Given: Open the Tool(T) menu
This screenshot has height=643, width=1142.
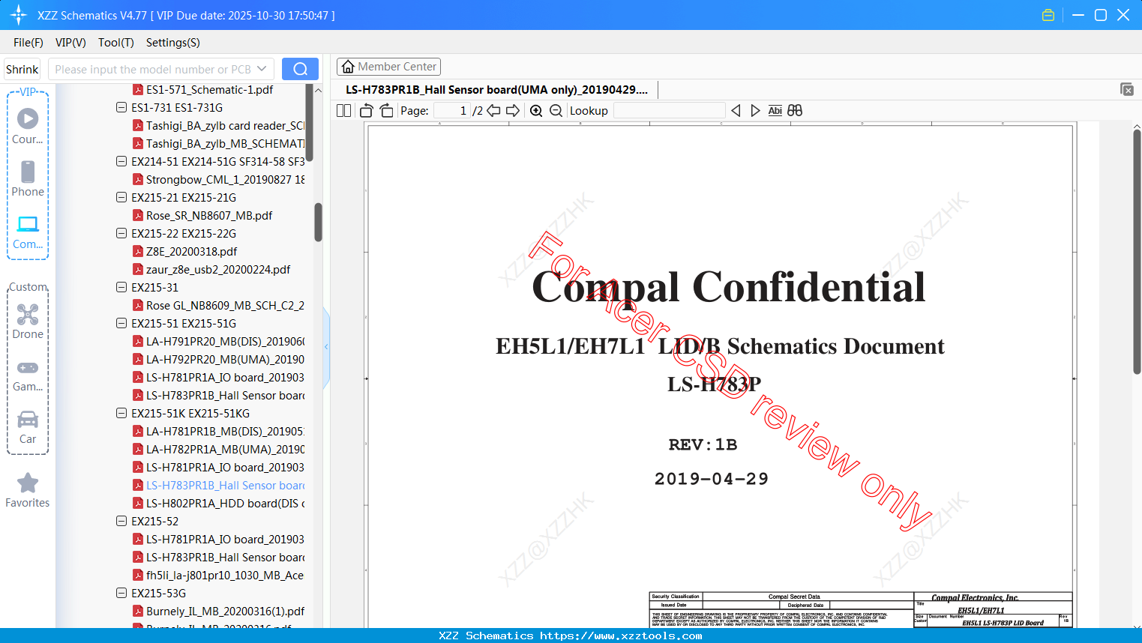Looking at the screenshot, I should click(x=116, y=43).
